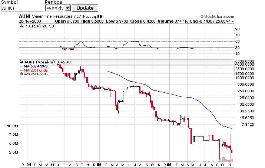The image size is (265, 168).
Task: Click the Update button
Action: point(85,8)
